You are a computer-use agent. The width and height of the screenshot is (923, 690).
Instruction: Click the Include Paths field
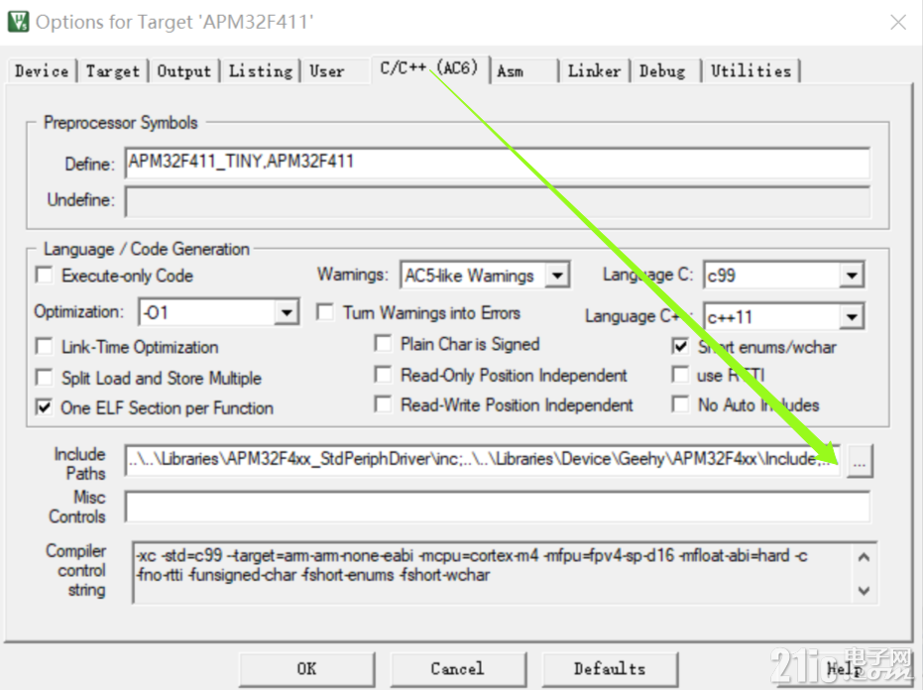click(482, 460)
